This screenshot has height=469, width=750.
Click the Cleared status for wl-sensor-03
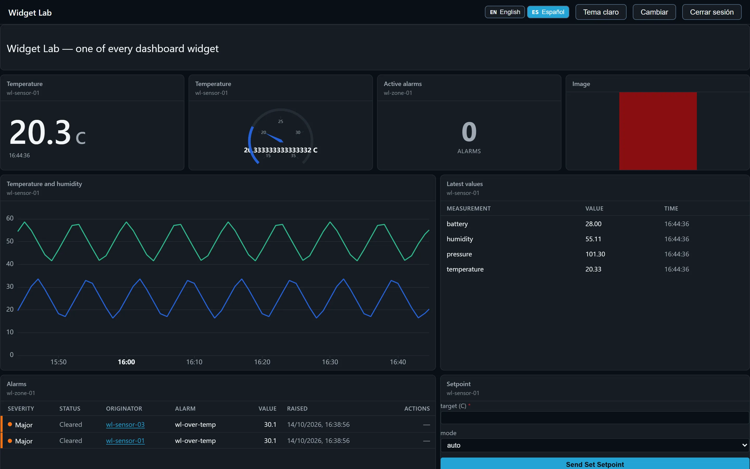tap(71, 424)
